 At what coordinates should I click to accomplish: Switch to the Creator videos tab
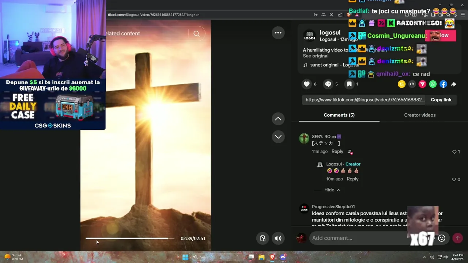(420, 115)
